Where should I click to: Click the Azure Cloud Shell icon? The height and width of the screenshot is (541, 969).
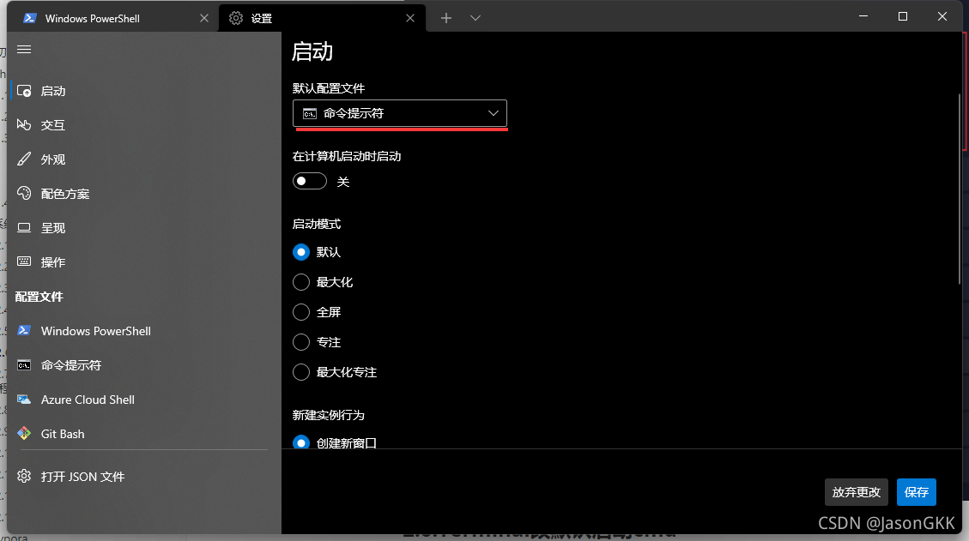[24, 400]
